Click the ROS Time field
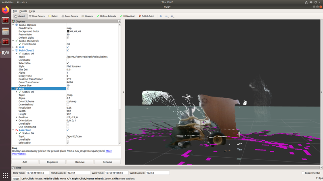Image resolution: width=323 pixels, height=181 pixels. pyautogui.click(x=37, y=173)
